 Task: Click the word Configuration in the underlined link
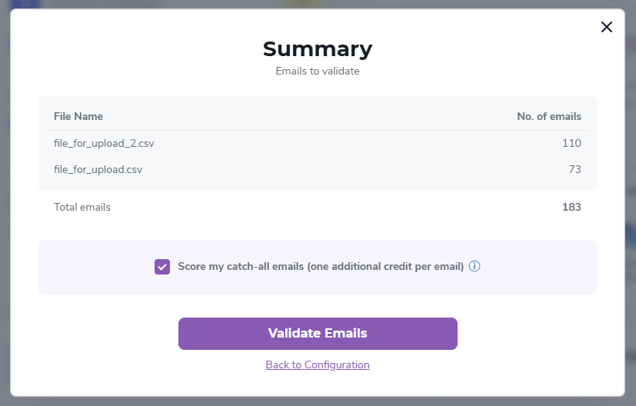pyautogui.click(x=337, y=364)
